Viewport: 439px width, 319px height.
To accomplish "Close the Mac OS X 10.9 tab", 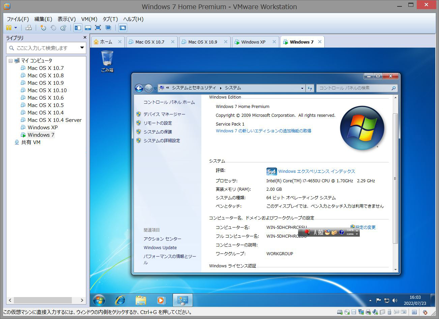I will (x=226, y=42).
